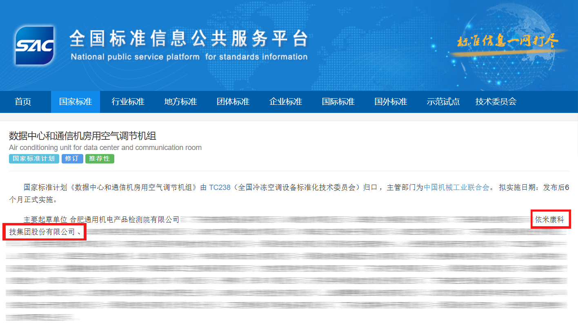The image size is (578, 331).
Task: Go to the 首页 home tab
Action: click(23, 102)
